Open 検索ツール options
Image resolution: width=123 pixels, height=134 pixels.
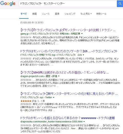[x=101, y=14]
